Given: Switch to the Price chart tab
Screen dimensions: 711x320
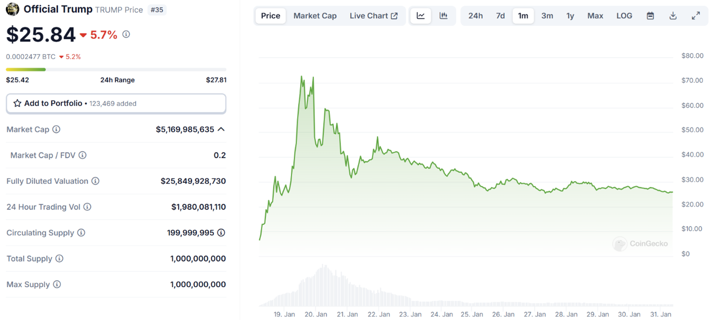Looking at the screenshot, I should point(270,16).
